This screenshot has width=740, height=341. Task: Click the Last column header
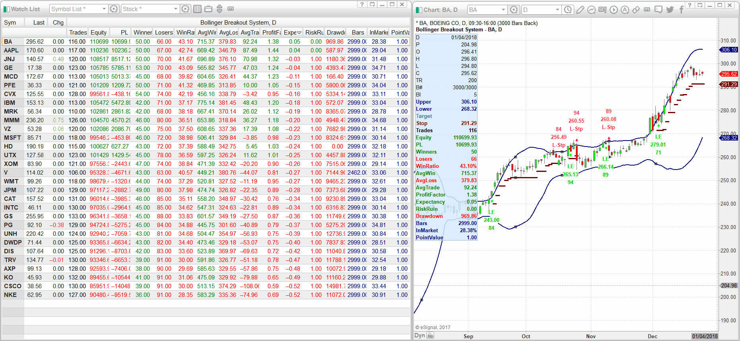36,23
